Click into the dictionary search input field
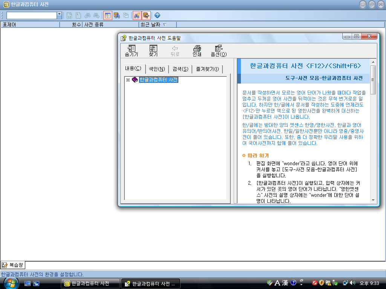 (x=32, y=15)
